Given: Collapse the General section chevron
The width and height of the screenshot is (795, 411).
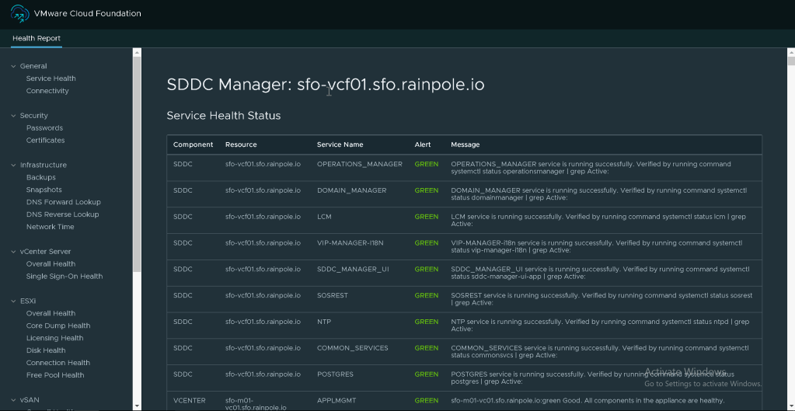Looking at the screenshot, I should point(13,66).
